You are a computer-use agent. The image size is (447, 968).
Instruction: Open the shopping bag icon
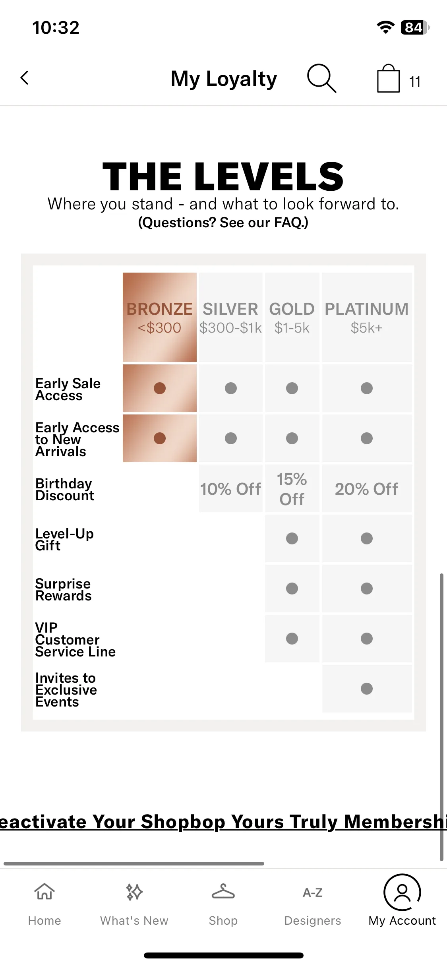point(388,78)
